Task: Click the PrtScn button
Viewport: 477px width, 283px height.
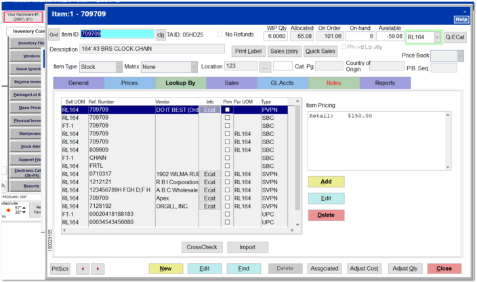Action: click(x=60, y=269)
